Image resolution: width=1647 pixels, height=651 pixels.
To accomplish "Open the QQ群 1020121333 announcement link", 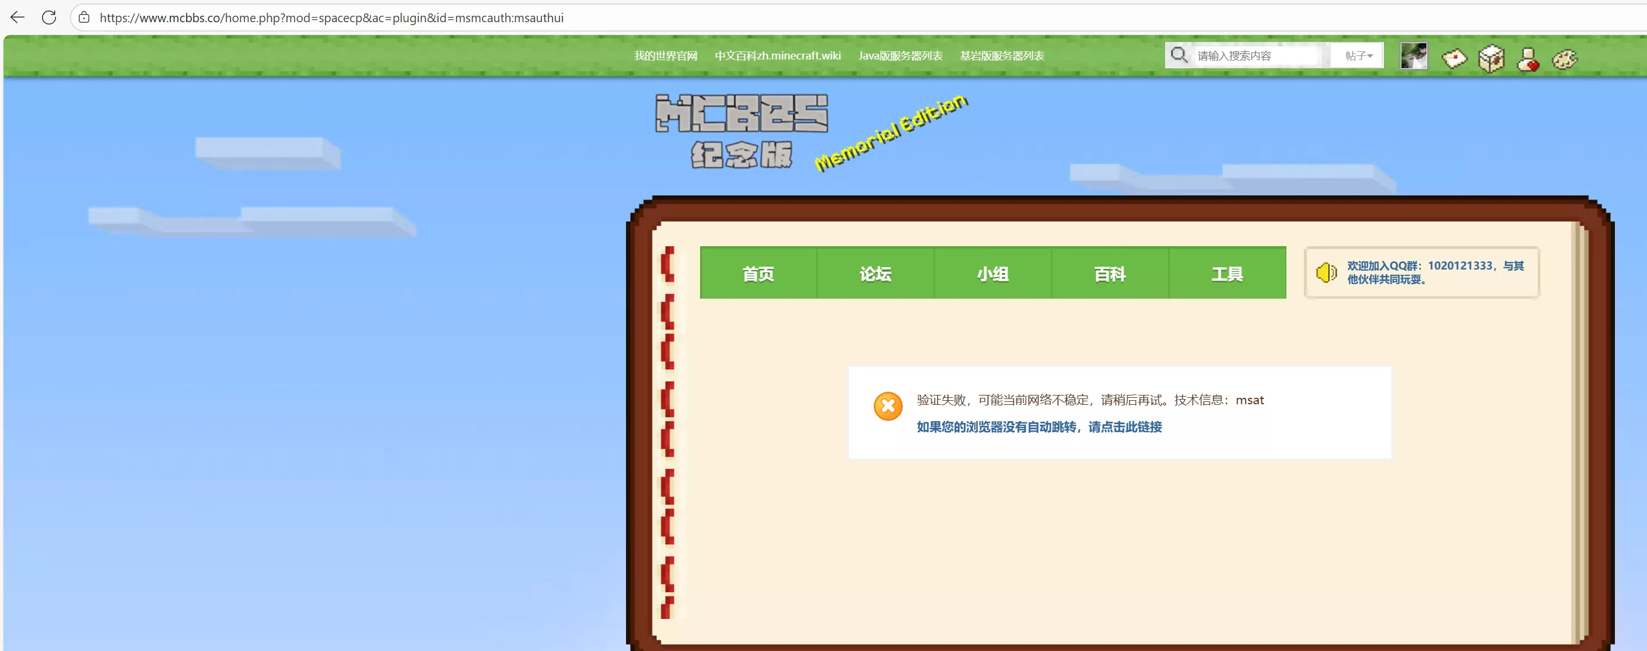I will click(x=1435, y=272).
